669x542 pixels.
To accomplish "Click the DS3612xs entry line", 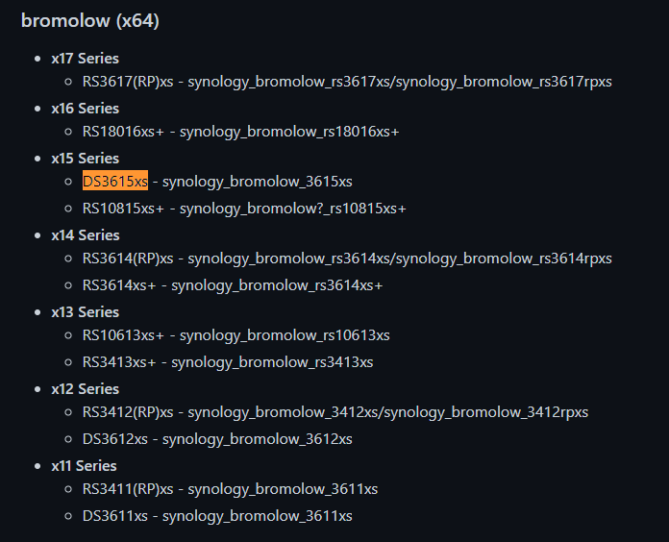I will tap(217, 439).
